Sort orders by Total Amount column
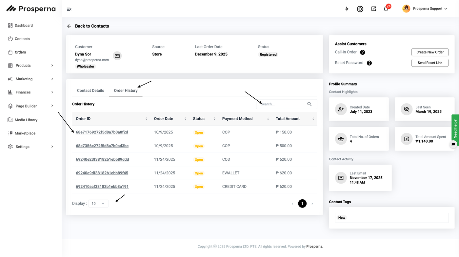459x257 pixels. tap(313, 119)
